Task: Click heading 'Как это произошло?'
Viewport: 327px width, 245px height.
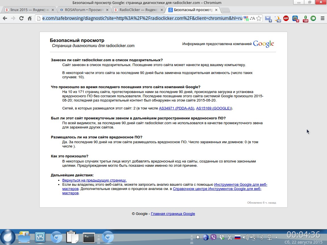Action: pos(70,156)
